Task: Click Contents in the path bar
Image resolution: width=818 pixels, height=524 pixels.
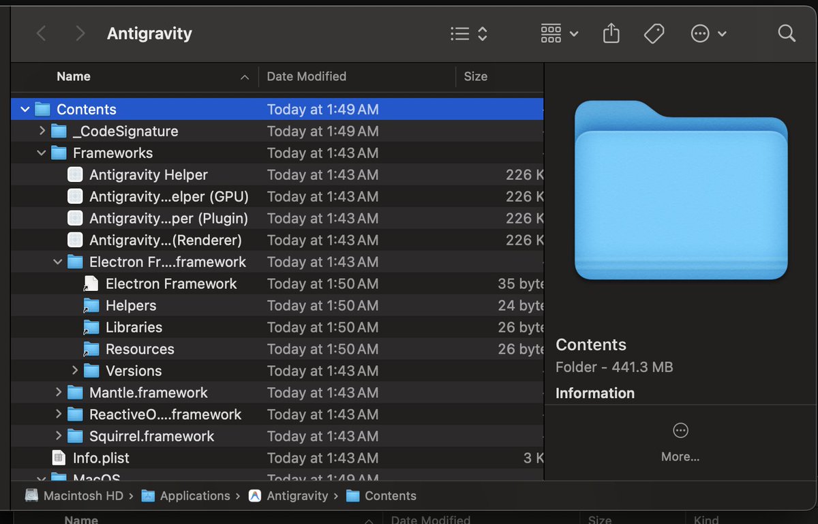Action: click(x=381, y=496)
